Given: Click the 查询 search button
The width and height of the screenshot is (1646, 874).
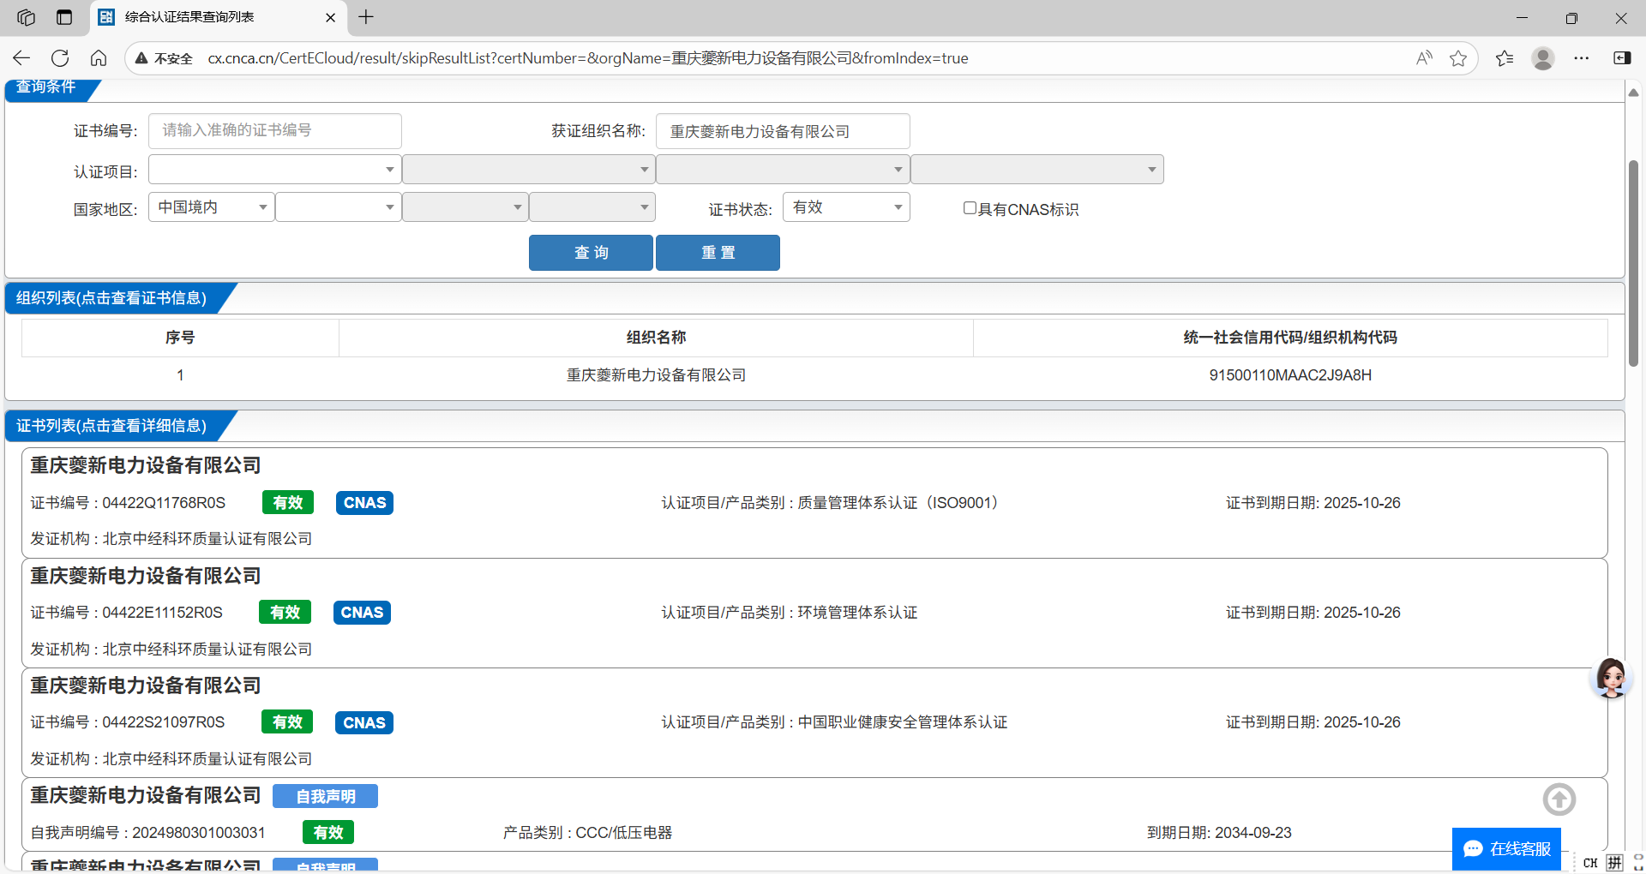Looking at the screenshot, I should click(591, 253).
